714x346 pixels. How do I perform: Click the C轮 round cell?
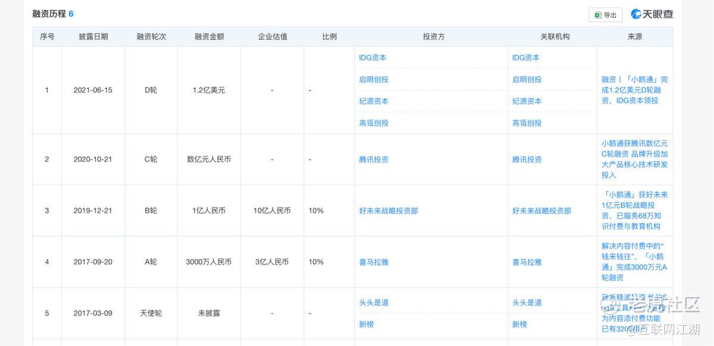pos(151,160)
